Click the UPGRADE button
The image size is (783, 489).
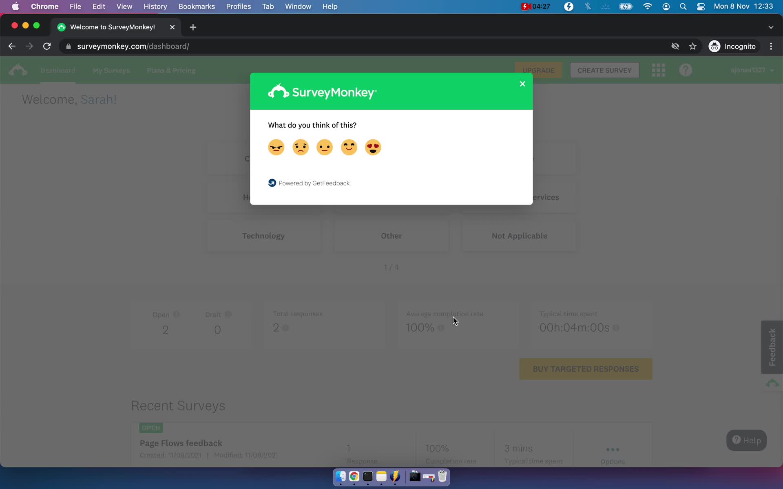click(538, 70)
